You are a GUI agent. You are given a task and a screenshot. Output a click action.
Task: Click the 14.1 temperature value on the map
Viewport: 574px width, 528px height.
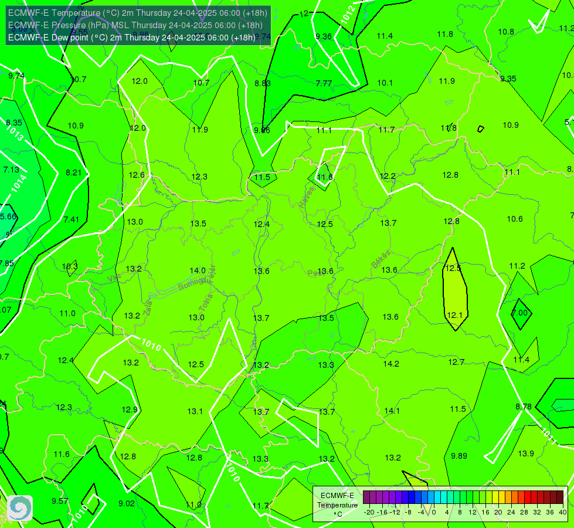[392, 411]
